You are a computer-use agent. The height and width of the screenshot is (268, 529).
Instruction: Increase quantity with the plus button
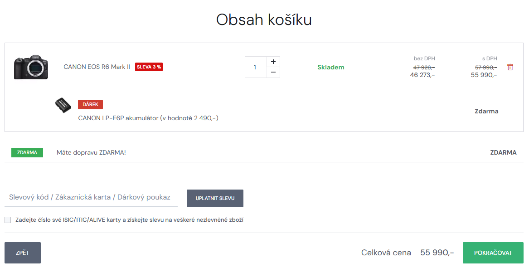coord(273,62)
